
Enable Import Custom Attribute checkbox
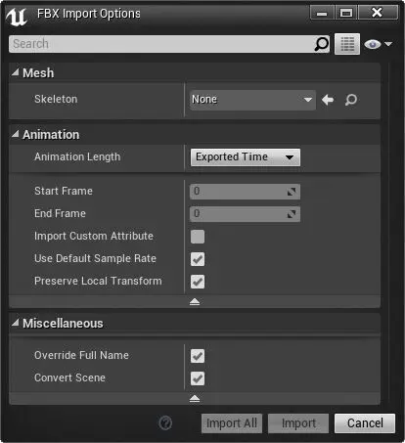click(198, 237)
